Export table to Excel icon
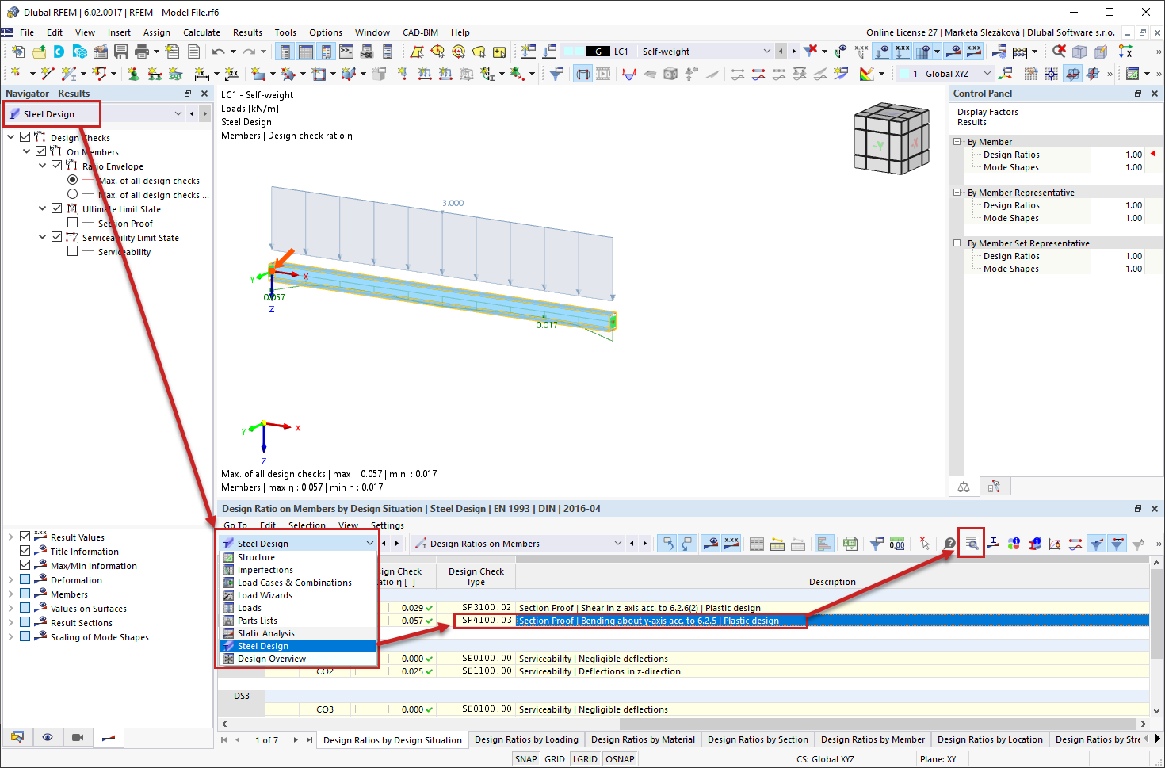This screenshot has width=1165, height=768. (x=850, y=544)
